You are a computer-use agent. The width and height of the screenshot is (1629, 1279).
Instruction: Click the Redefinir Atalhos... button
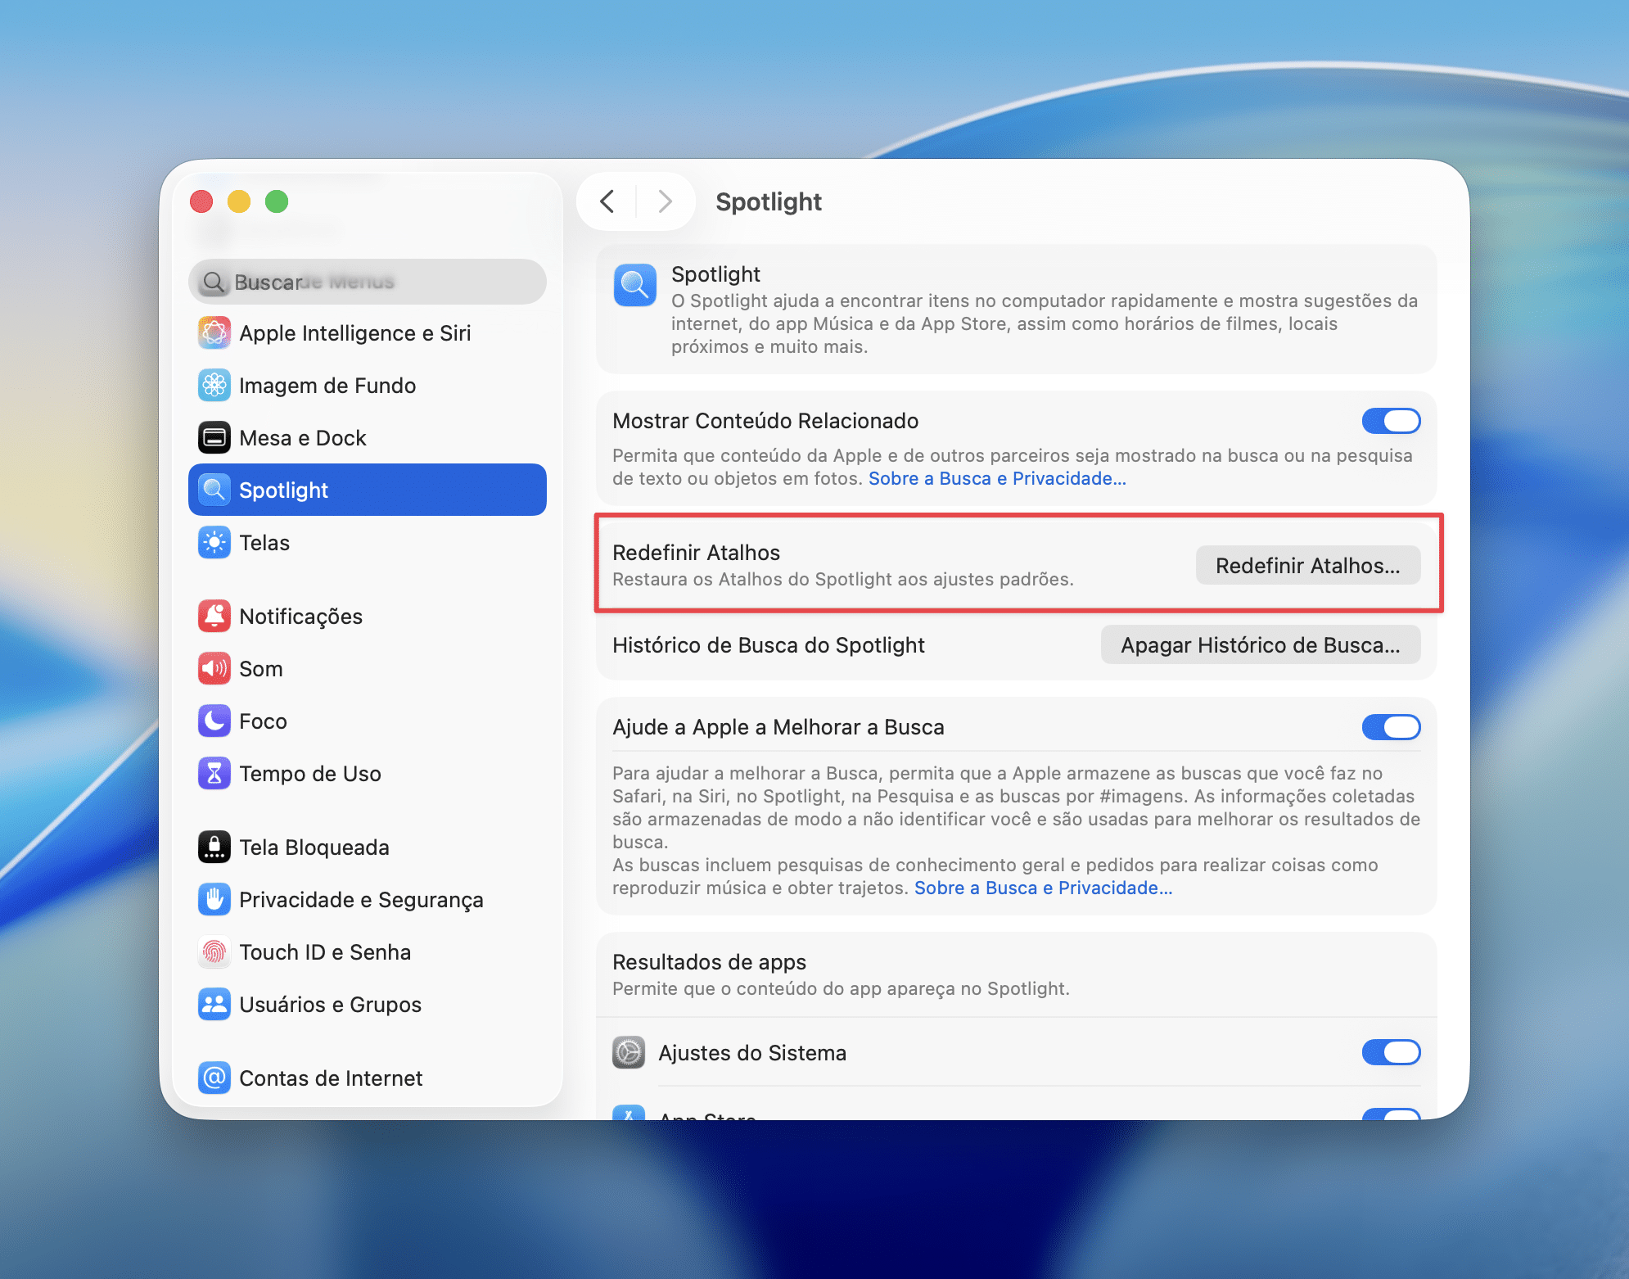(x=1306, y=566)
